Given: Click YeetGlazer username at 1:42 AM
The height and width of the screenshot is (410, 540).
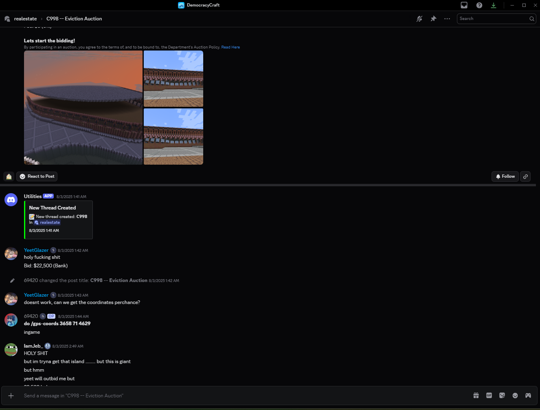Looking at the screenshot, I should [36, 250].
